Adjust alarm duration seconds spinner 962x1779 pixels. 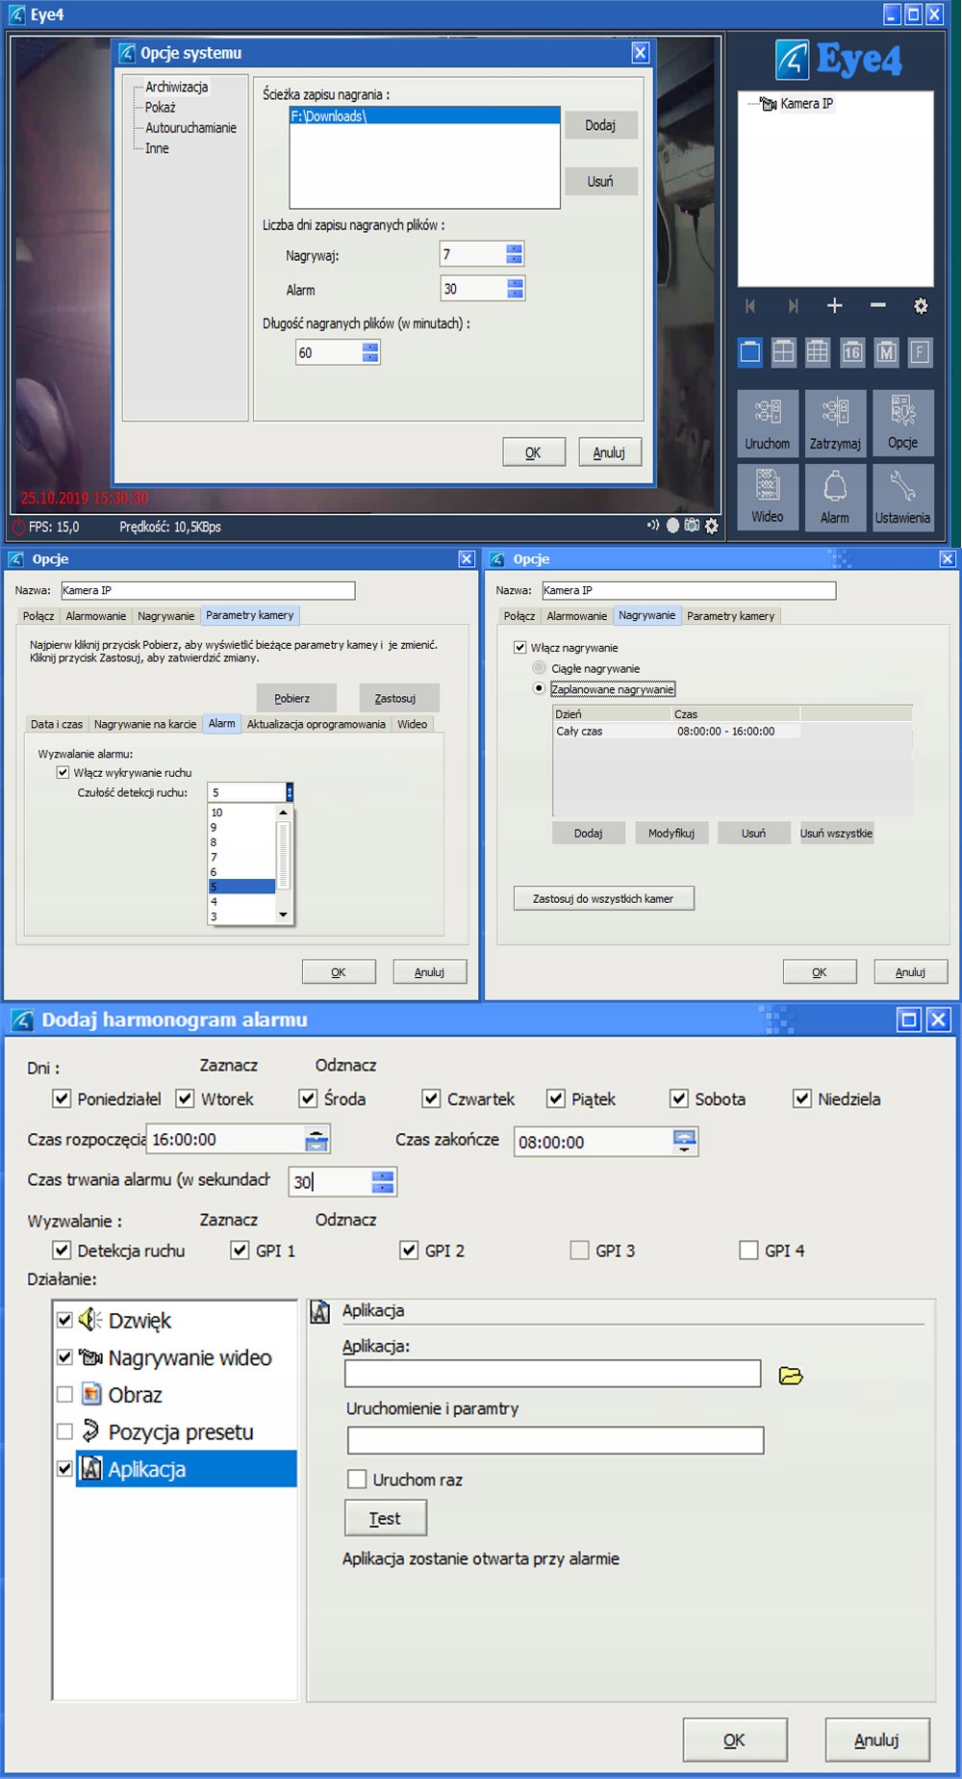[x=383, y=1181]
